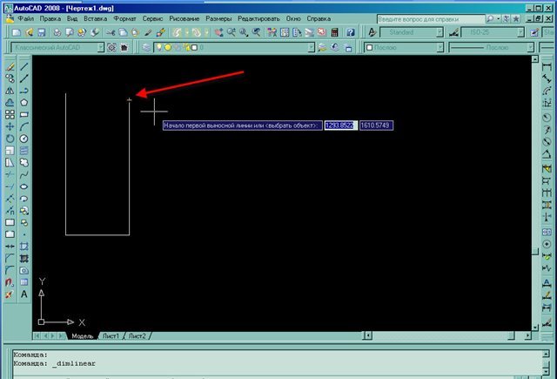Select the Rectangle drawing tool

coord(24,114)
